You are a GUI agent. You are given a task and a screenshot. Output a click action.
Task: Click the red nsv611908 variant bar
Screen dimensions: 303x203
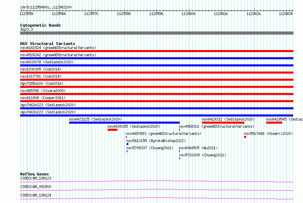157,101
